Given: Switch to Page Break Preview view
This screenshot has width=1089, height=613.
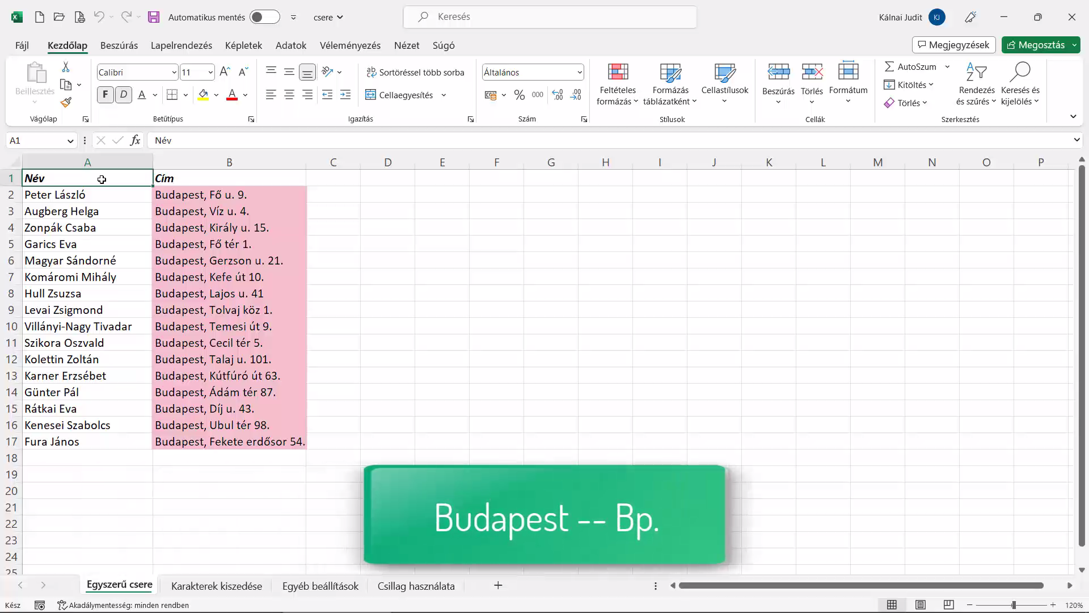Looking at the screenshot, I should [x=948, y=605].
